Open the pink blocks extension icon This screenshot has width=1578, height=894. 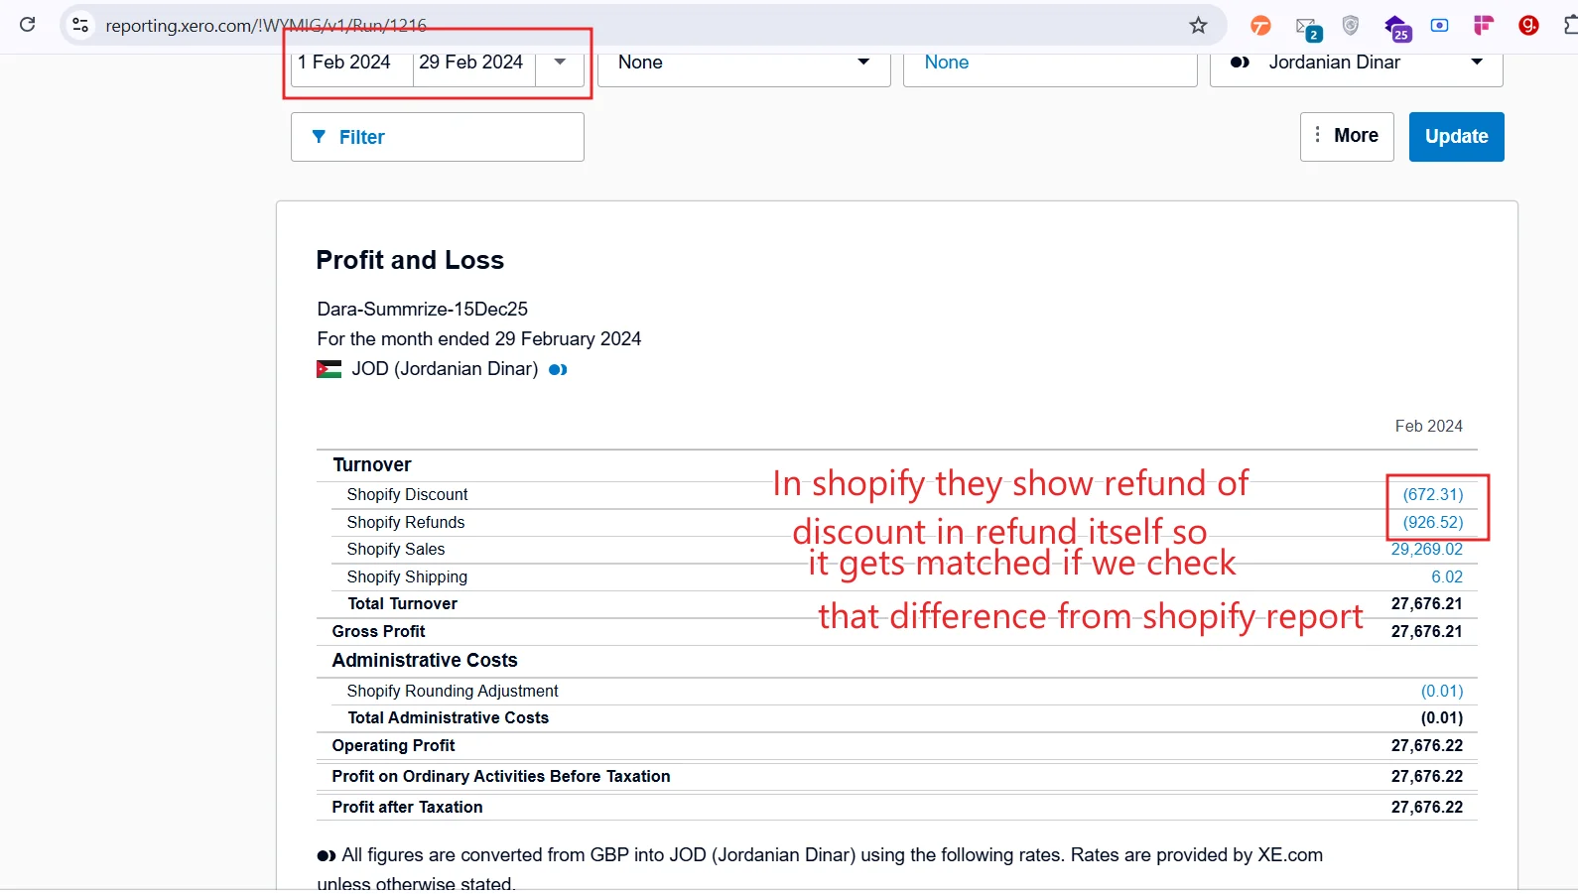(1484, 25)
